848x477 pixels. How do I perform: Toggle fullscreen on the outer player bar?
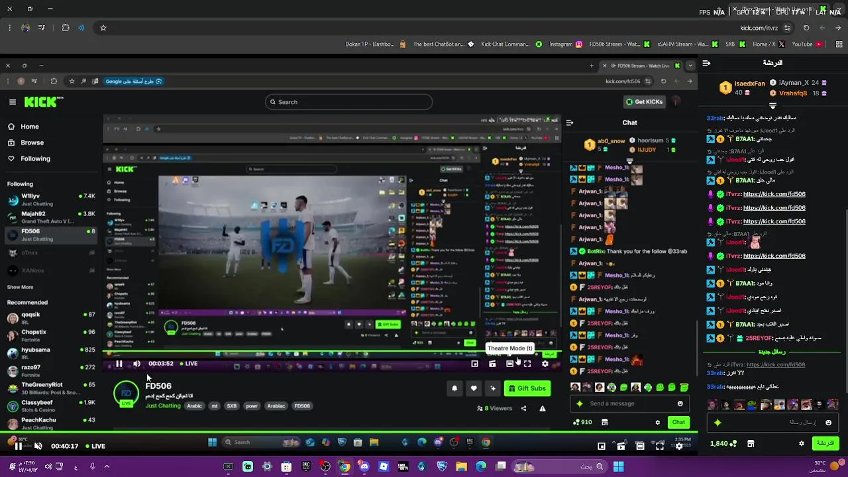(x=659, y=446)
